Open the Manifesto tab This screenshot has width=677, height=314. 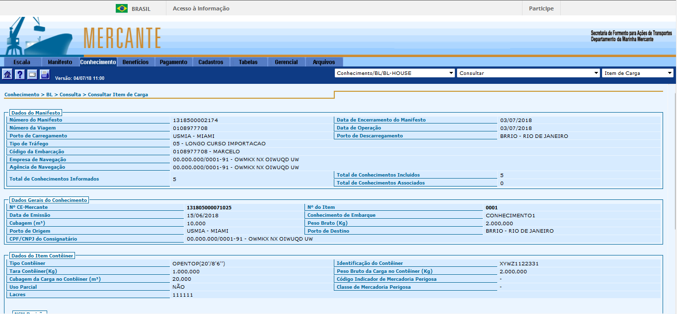60,62
